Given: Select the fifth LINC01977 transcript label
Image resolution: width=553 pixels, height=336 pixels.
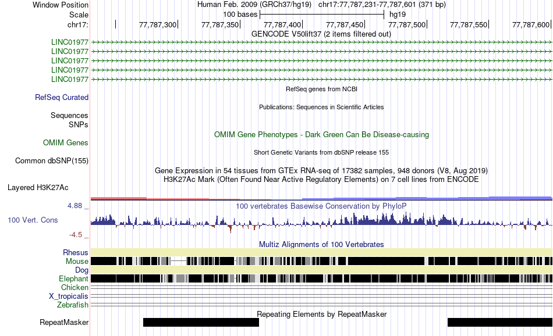Looking at the screenshot, I should (69, 79).
